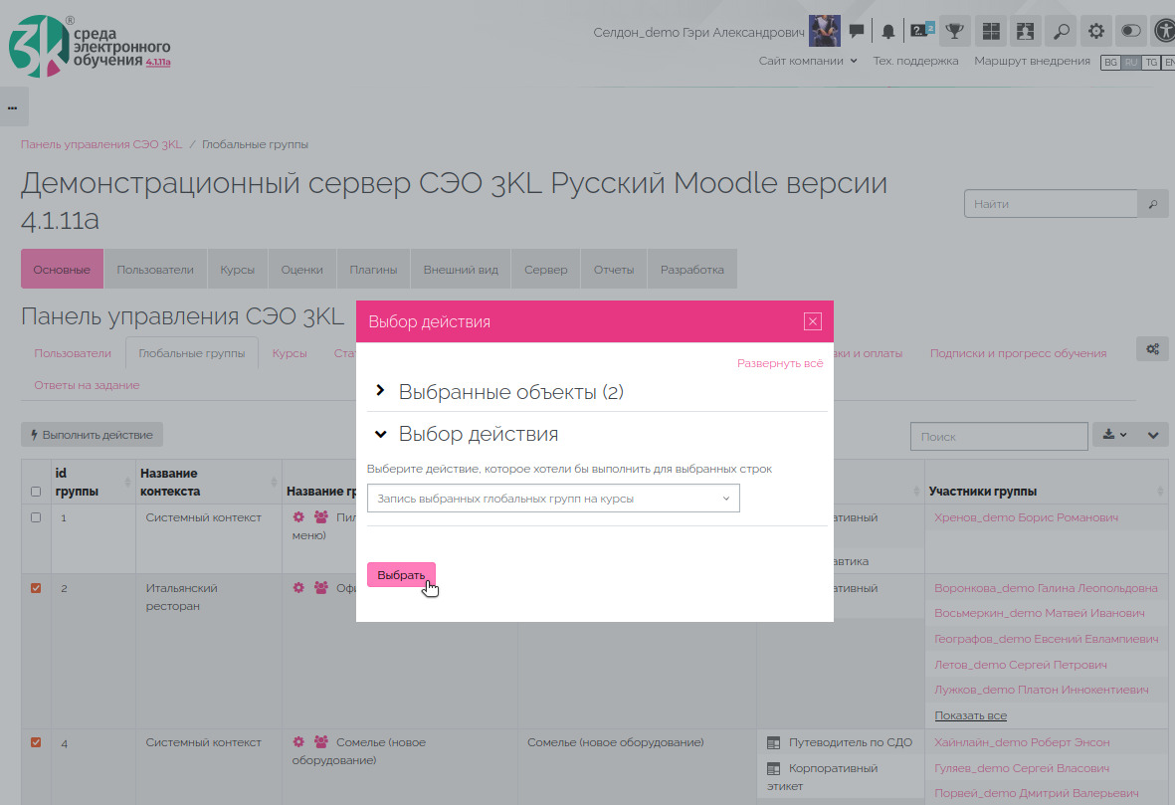The width and height of the screenshot is (1175, 805).
Task: Click the magnifier search icon in header
Action: tap(1062, 32)
